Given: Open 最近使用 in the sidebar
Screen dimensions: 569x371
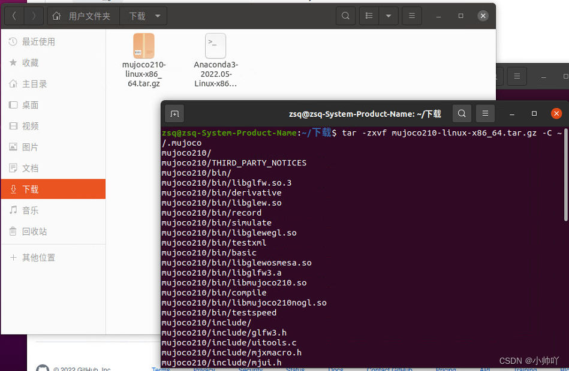Looking at the screenshot, I should coord(53,42).
